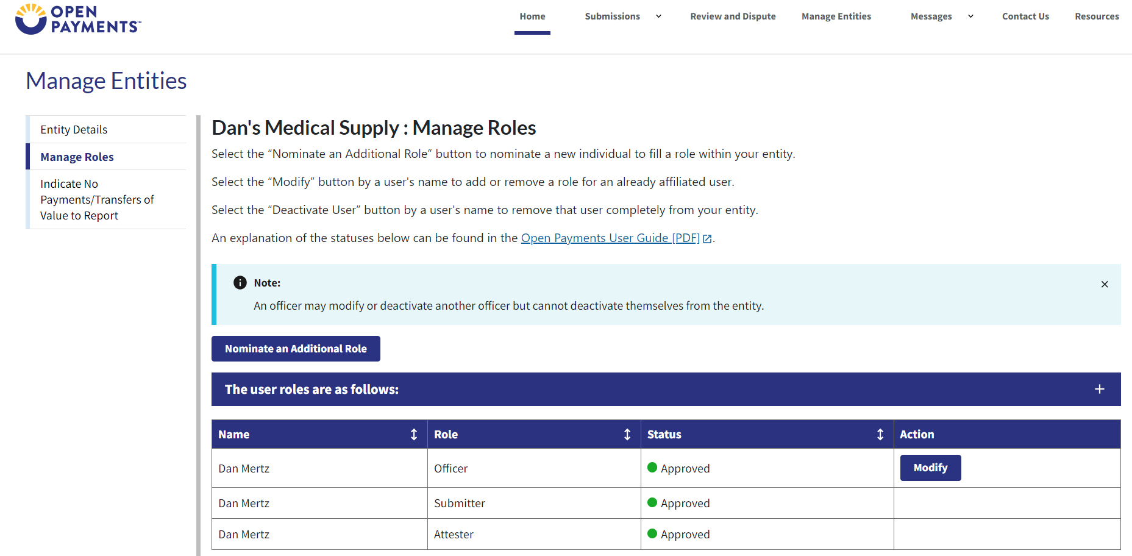This screenshot has height=556, width=1132.
Task: Open the Contact Us page
Action: [1025, 16]
